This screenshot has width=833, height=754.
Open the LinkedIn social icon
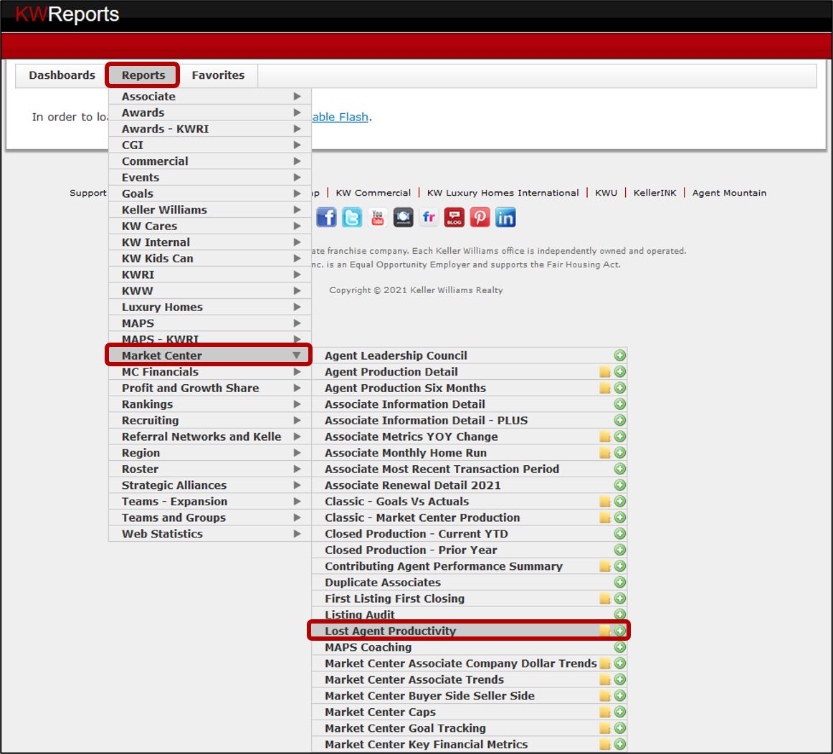(505, 218)
